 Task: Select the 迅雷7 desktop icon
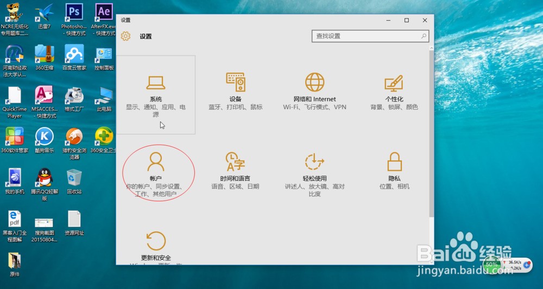pyautogui.click(x=45, y=16)
